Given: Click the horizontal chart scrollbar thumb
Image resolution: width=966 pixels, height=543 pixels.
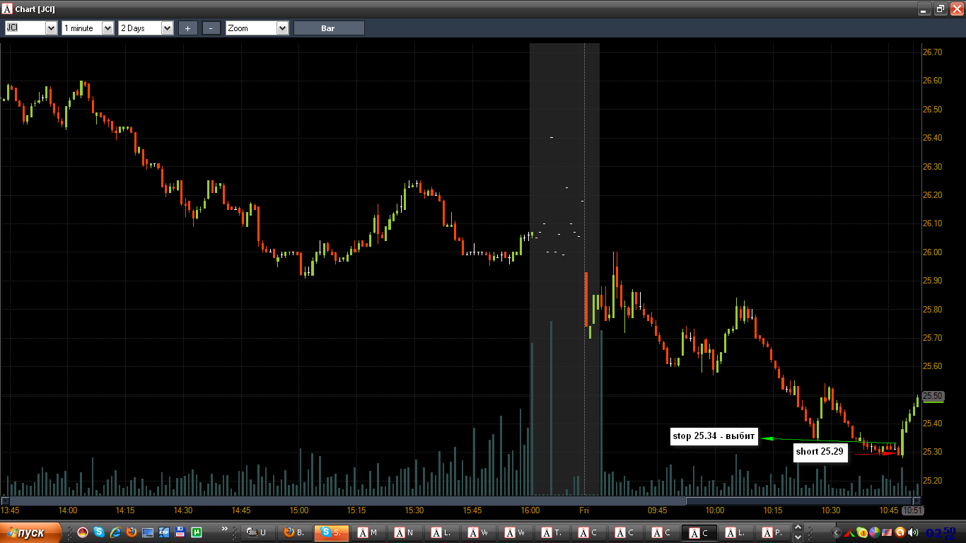Looking at the screenshot, I should click(799, 501).
